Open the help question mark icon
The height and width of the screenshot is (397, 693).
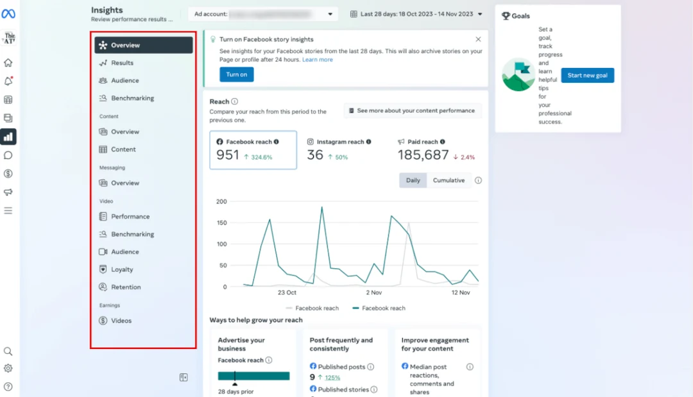pyautogui.click(x=8, y=387)
